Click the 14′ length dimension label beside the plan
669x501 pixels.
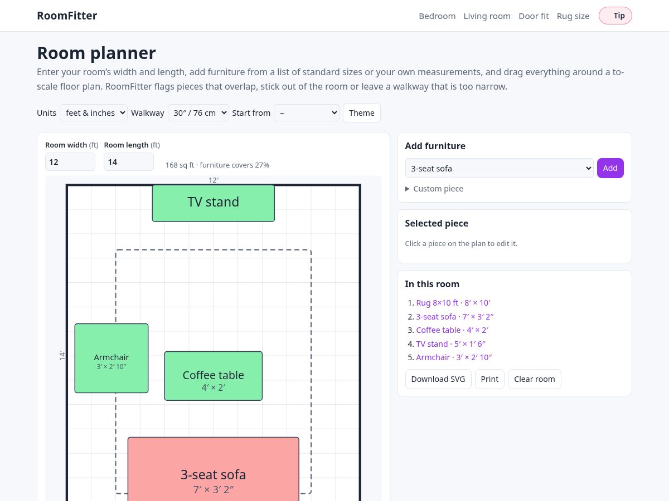point(62,355)
